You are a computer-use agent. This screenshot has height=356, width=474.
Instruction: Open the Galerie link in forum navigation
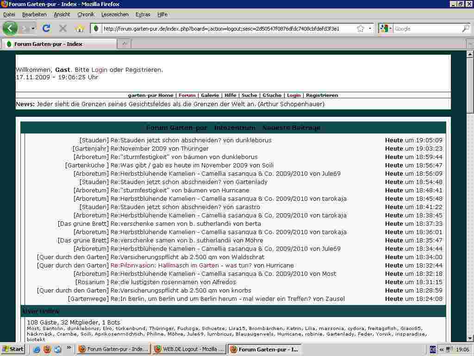[210, 95]
